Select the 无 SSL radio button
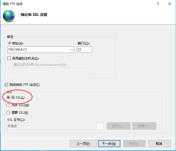Image resolution: width=176 pixels, height=151 pixels. (x=8, y=98)
